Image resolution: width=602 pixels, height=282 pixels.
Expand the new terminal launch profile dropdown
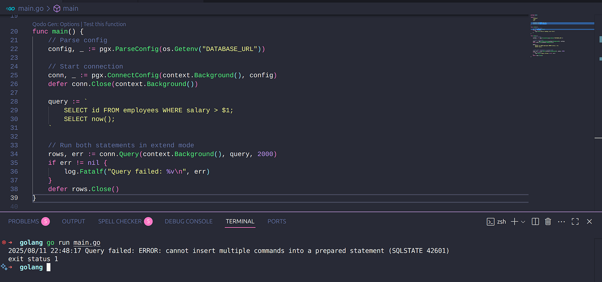(523, 221)
